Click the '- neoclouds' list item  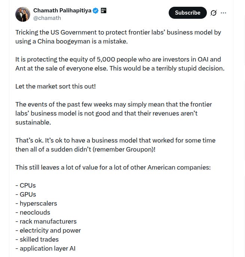[33, 212]
